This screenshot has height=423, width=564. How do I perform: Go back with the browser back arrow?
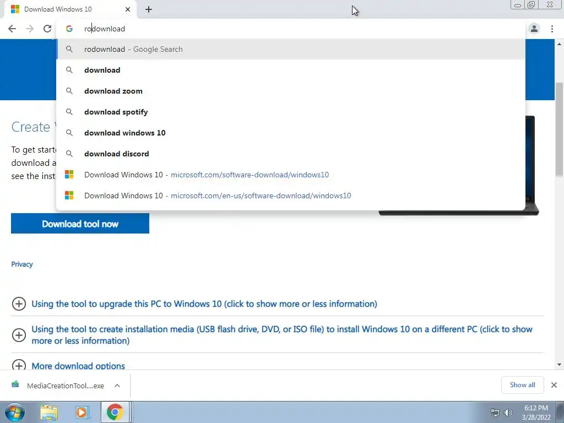pos(12,29)
